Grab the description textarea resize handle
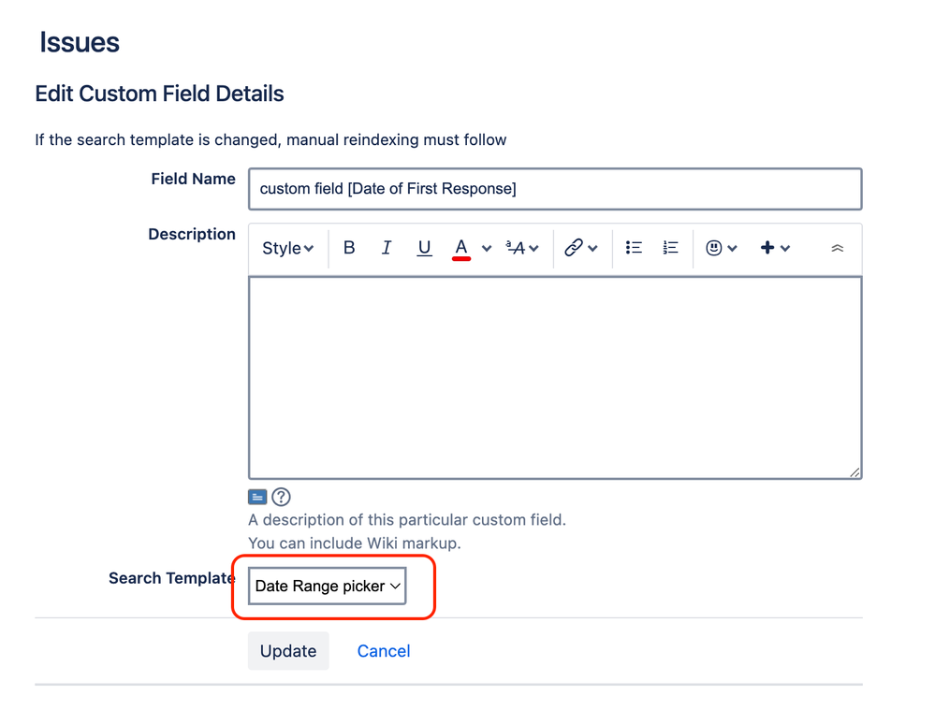 pos(855,472)
